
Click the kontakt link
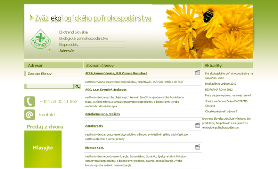(x=47, y=115)
